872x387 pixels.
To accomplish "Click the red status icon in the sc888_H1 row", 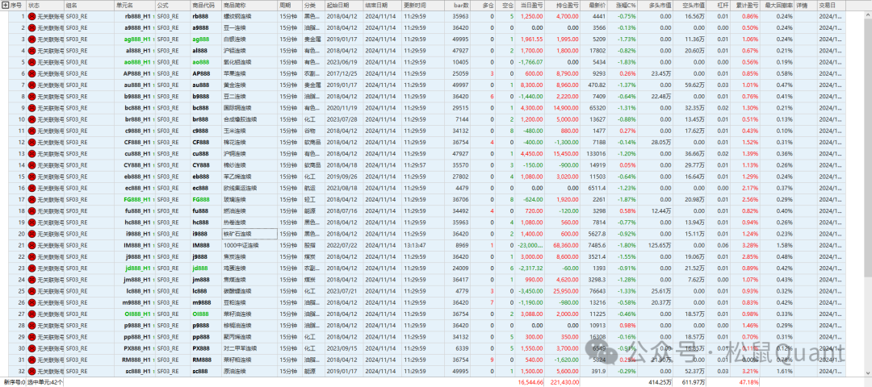I will (x=31, y=371).
